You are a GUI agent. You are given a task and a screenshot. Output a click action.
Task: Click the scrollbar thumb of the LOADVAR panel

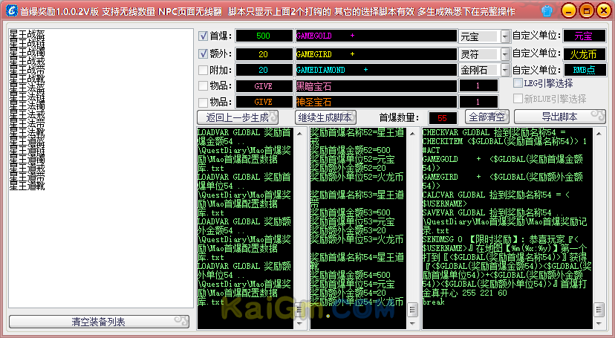pos(299,310)
